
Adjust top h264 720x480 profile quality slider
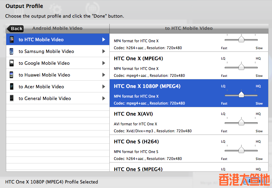(241, 39)
